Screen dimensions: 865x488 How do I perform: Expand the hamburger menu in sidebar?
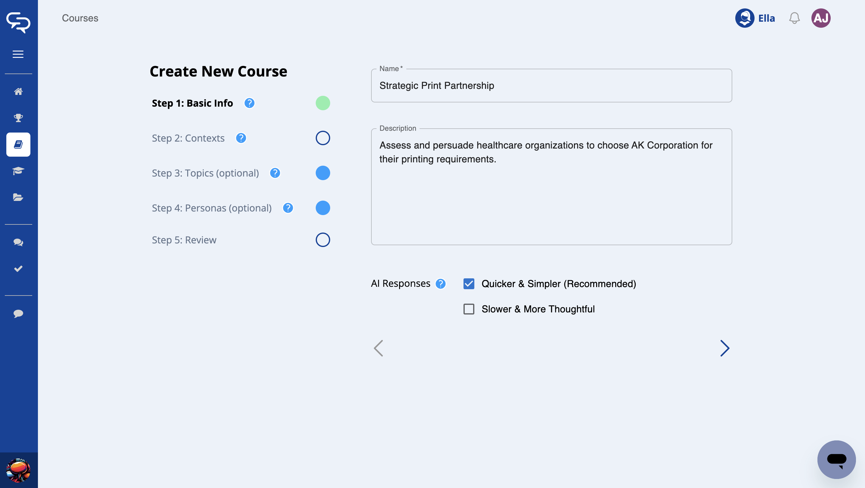click(x=18, y=54)
